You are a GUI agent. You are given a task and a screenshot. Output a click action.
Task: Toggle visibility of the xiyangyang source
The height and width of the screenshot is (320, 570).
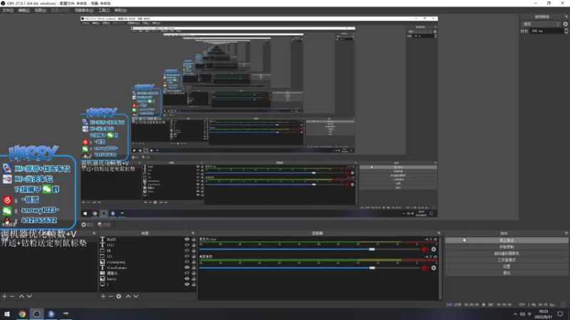(x=187, y=262)
